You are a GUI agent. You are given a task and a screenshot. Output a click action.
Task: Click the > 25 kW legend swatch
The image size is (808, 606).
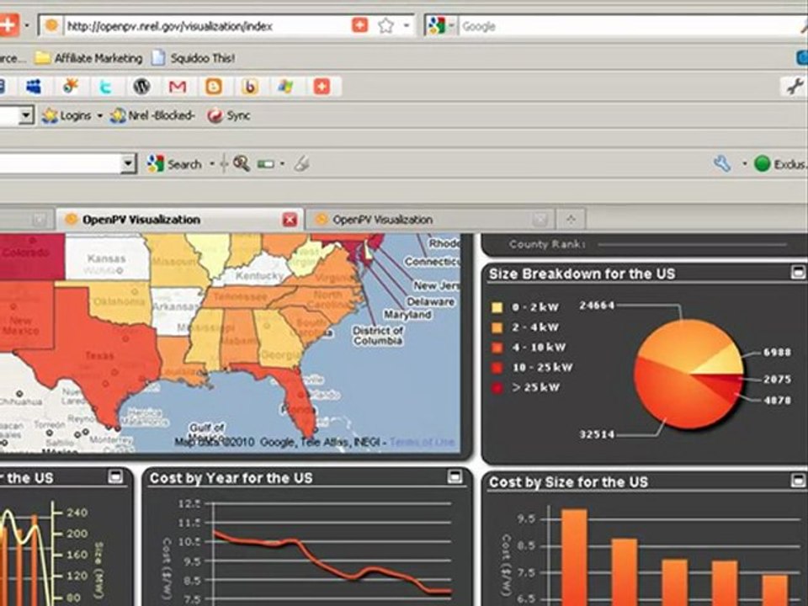[x=497, y=387]
